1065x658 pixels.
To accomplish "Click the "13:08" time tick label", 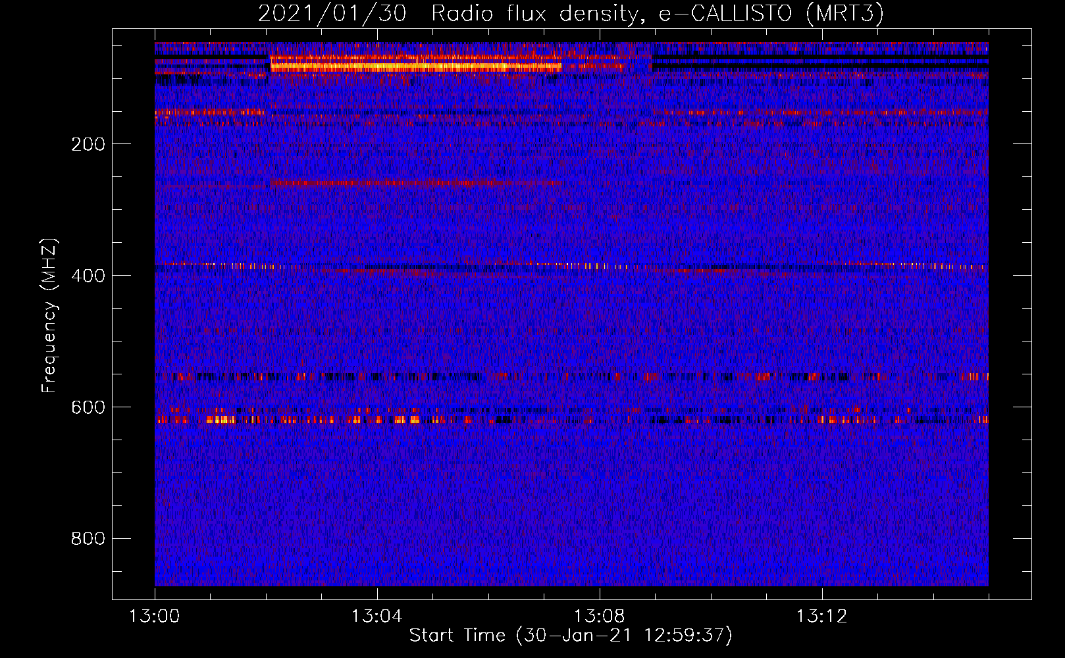I will 600,617.
